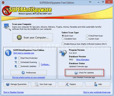
Task: Open the Help button
Action: point(98,84)
